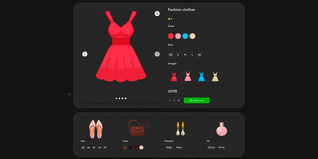The image size is (318, 159).
Task: Choose the blue dress color swatch
Action: tap(185, 36)
